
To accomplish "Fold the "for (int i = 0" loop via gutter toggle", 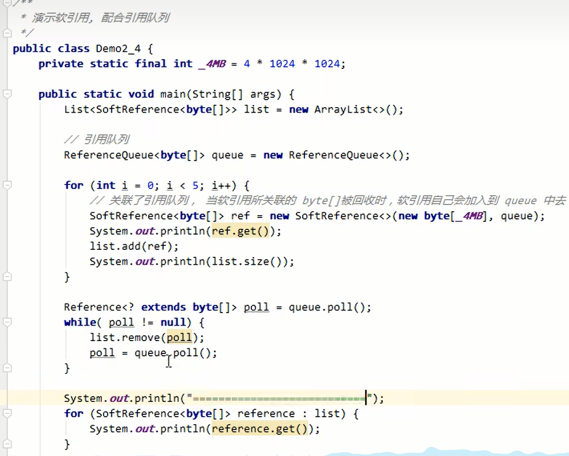I will point(7,185).
